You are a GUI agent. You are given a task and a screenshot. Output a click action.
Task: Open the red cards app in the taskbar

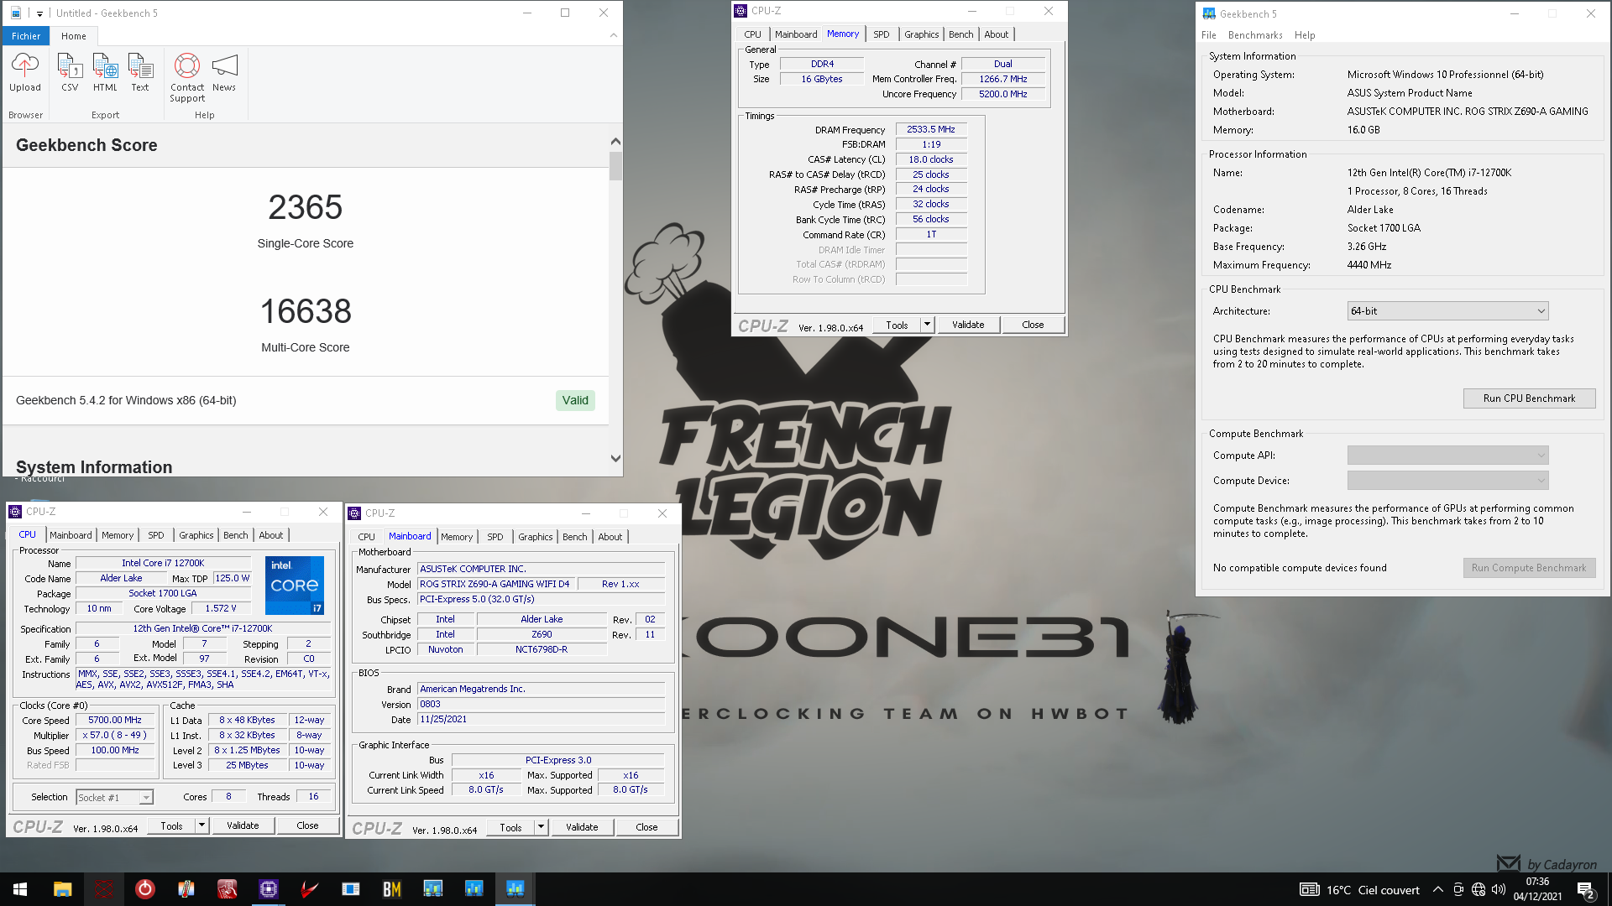227,889
